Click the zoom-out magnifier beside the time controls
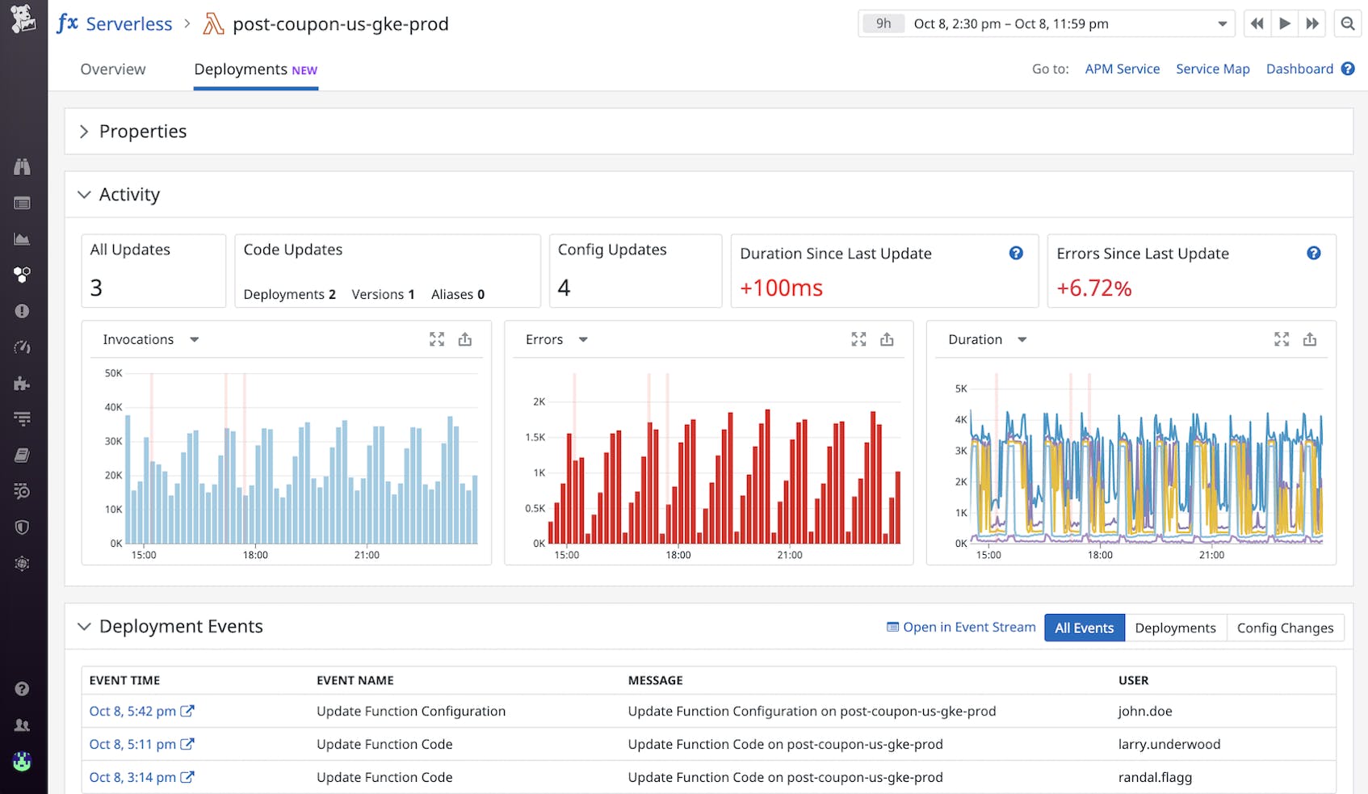The image size is (1368, 794). pos(1347,23)
